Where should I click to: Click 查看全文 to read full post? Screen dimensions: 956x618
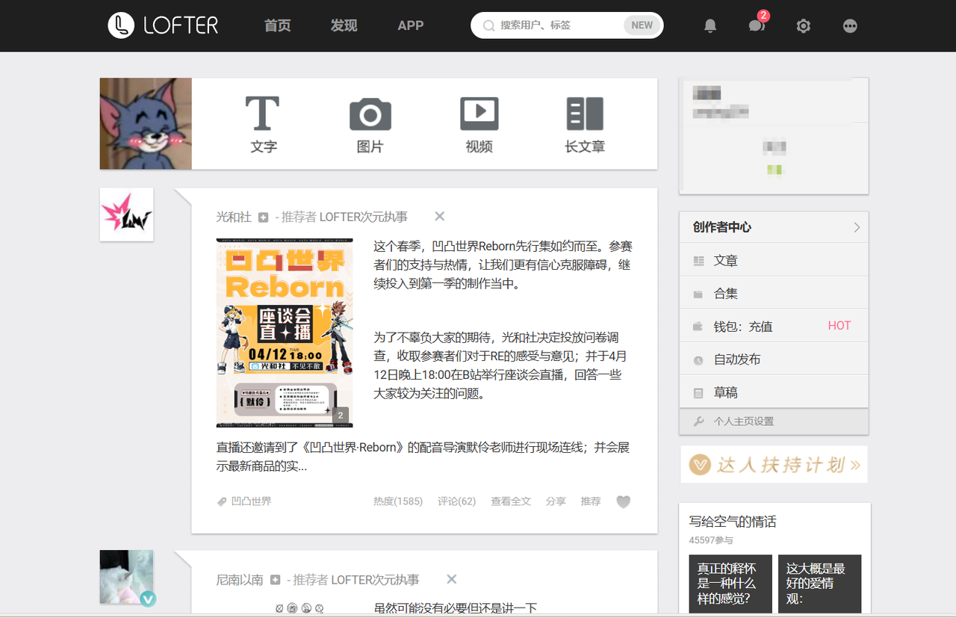(511, 501)
